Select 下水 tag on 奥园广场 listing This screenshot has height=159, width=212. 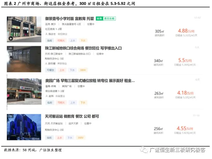pyautogui.click(x=83, y=102)
